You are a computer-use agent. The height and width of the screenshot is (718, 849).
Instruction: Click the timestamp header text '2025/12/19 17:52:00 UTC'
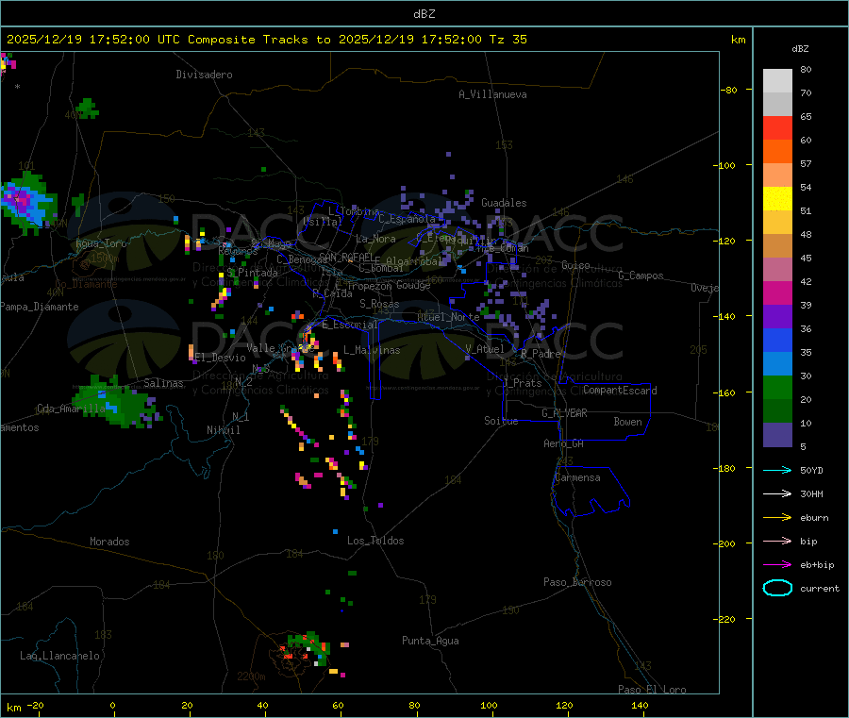coord(93,40)
